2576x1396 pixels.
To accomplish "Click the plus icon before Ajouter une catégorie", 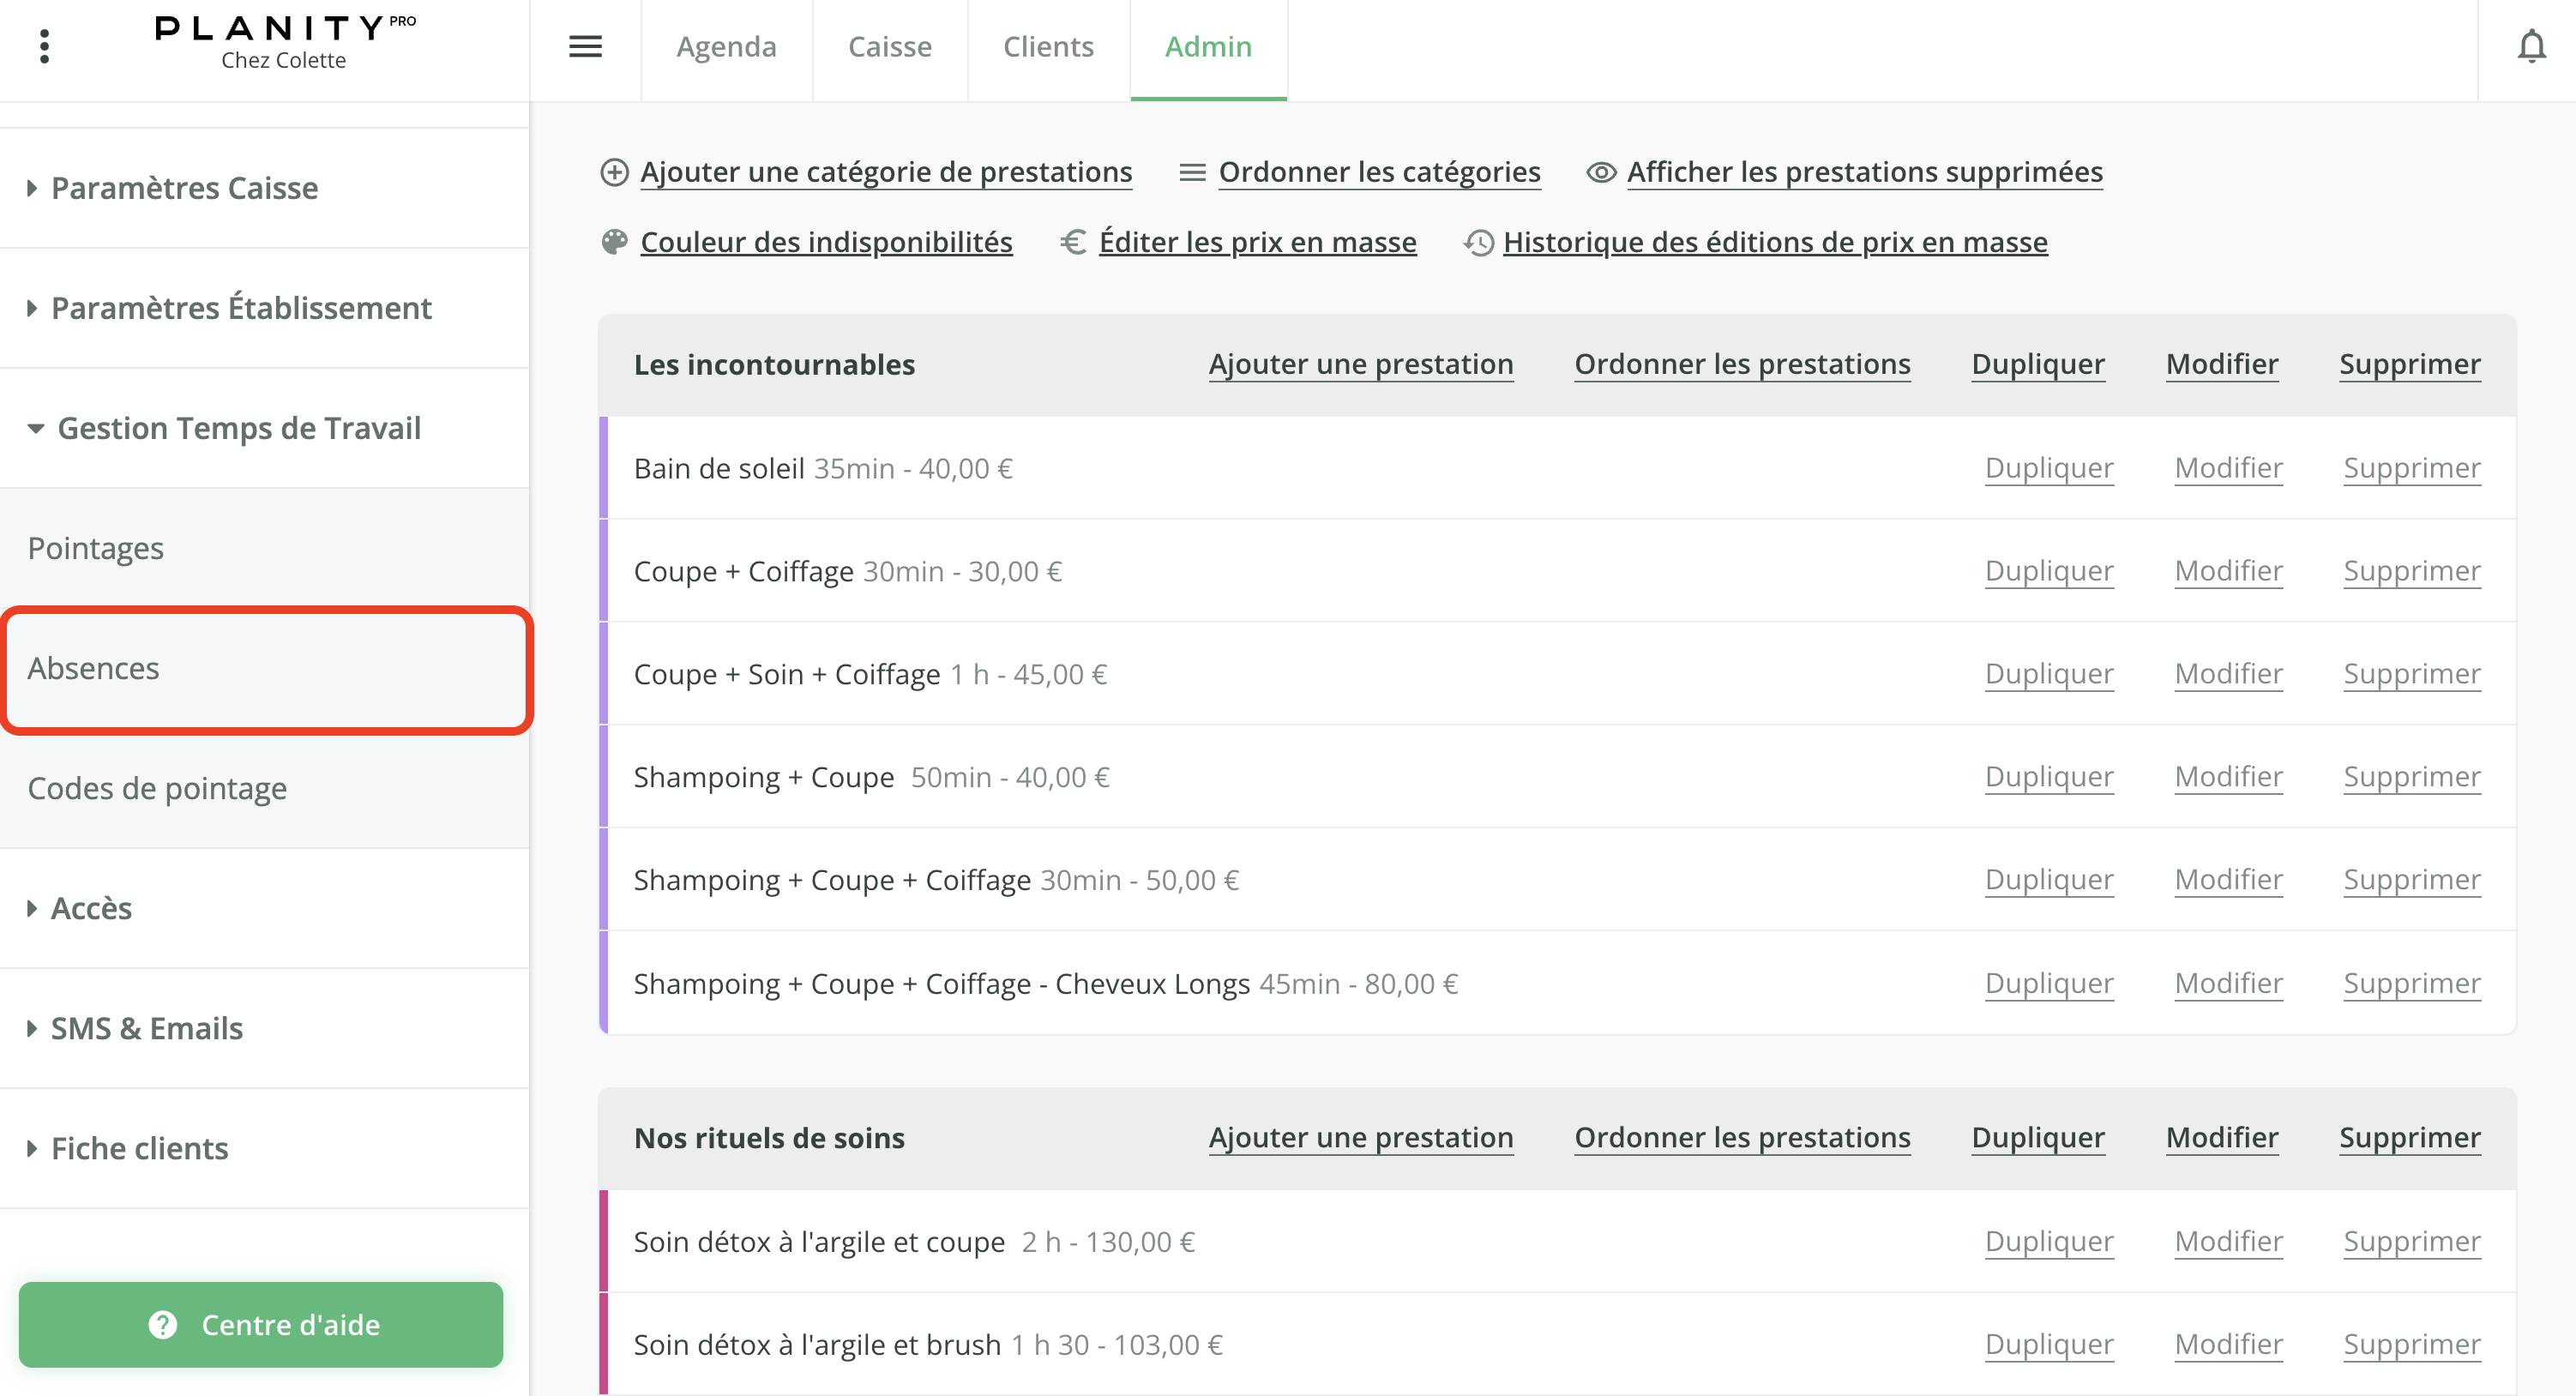I will [614, 171].
